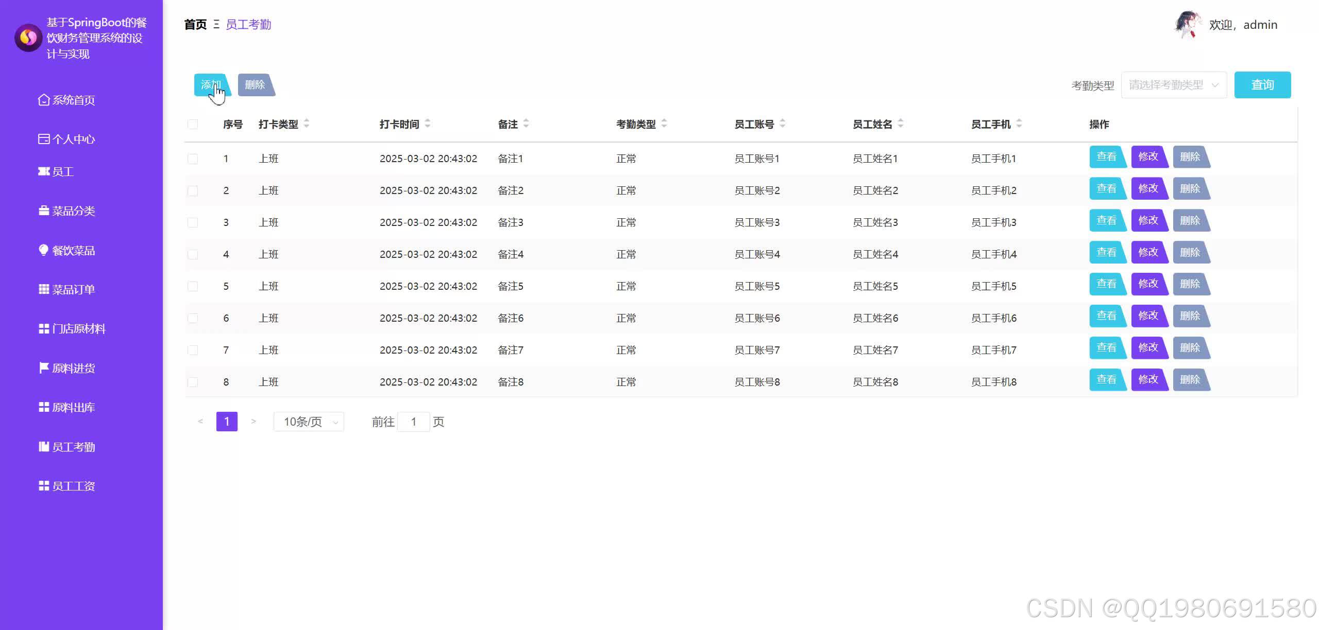The height and width of the screenshot is (630, 1319).
Task: Open 原料出库 in the sidebar menu
Action: (x=73, y=408)
